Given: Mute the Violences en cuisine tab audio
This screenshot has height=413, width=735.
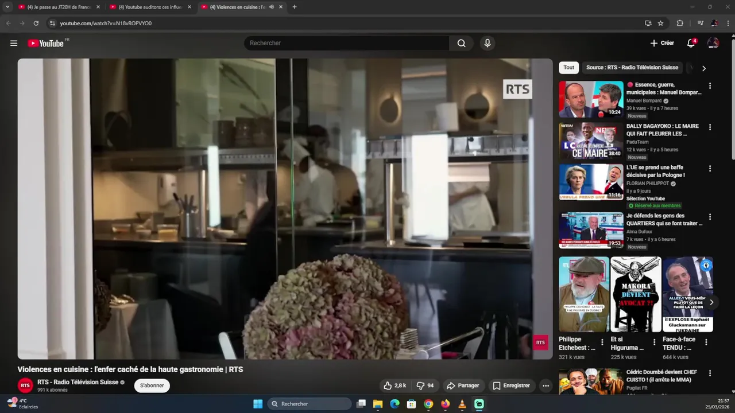Looking at the screenshot, I should pos(272,7).
